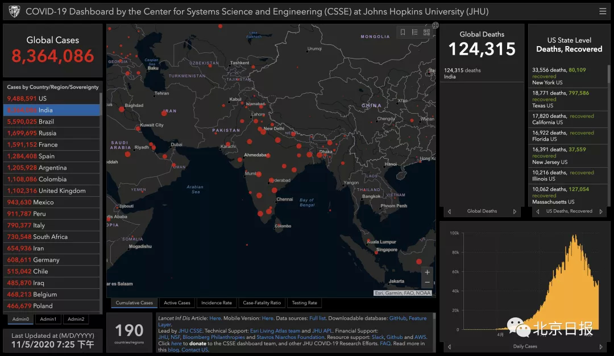Select the Admin1 level tab
Screen dimensions: 614x356
pos(48,319)
